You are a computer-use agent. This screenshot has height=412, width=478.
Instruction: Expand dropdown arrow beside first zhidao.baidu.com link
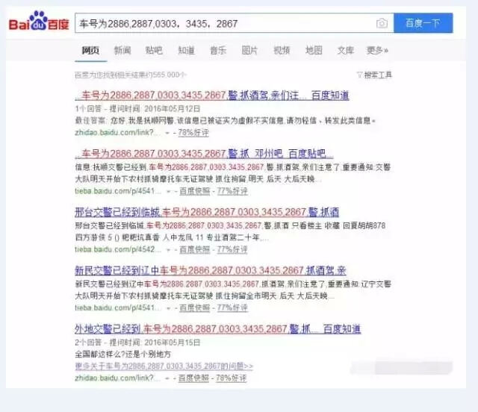pos(167,133)
